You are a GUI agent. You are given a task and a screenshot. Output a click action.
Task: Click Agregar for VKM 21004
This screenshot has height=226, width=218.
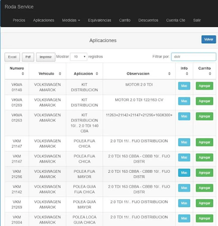pos(204,218)
